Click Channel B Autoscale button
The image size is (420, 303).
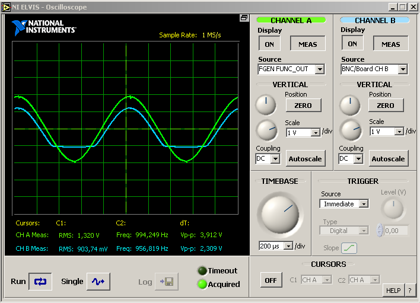pos(389,159)
